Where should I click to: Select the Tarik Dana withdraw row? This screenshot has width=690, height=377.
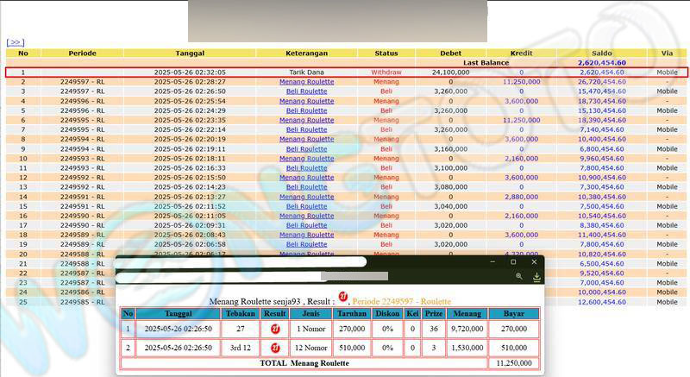click(x=306, y=72)
